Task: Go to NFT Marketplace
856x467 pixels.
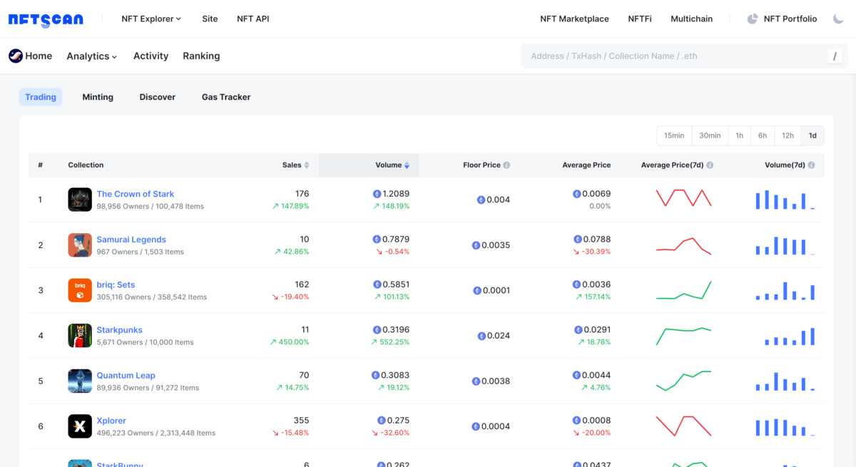Action: pos(574,19)
